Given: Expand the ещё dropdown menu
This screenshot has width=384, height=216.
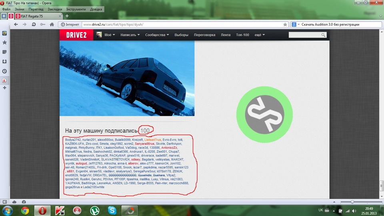Looking at the screenshot, I should tap(260, 35).
